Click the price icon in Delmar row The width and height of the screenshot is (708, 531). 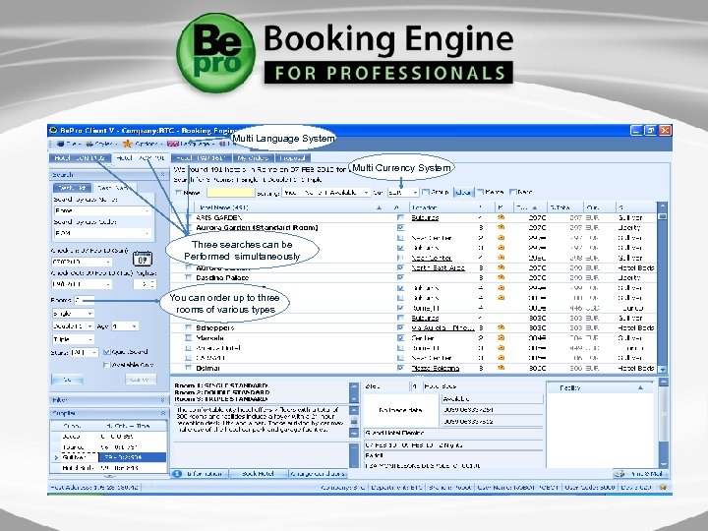[501, 368]
